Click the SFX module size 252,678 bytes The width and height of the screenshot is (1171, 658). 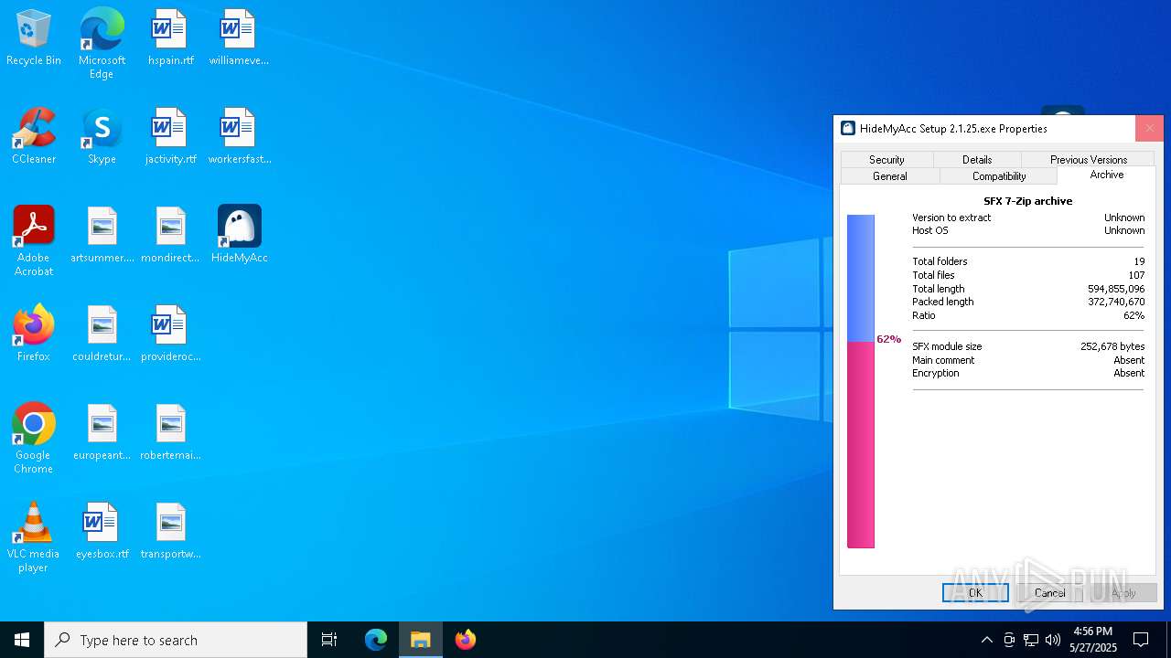point(1112,346)
